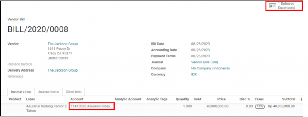Open the Vendor Bills (IDR) journal link
The width and height of the screenshot is (308, 117).
[x=205, y=62]
